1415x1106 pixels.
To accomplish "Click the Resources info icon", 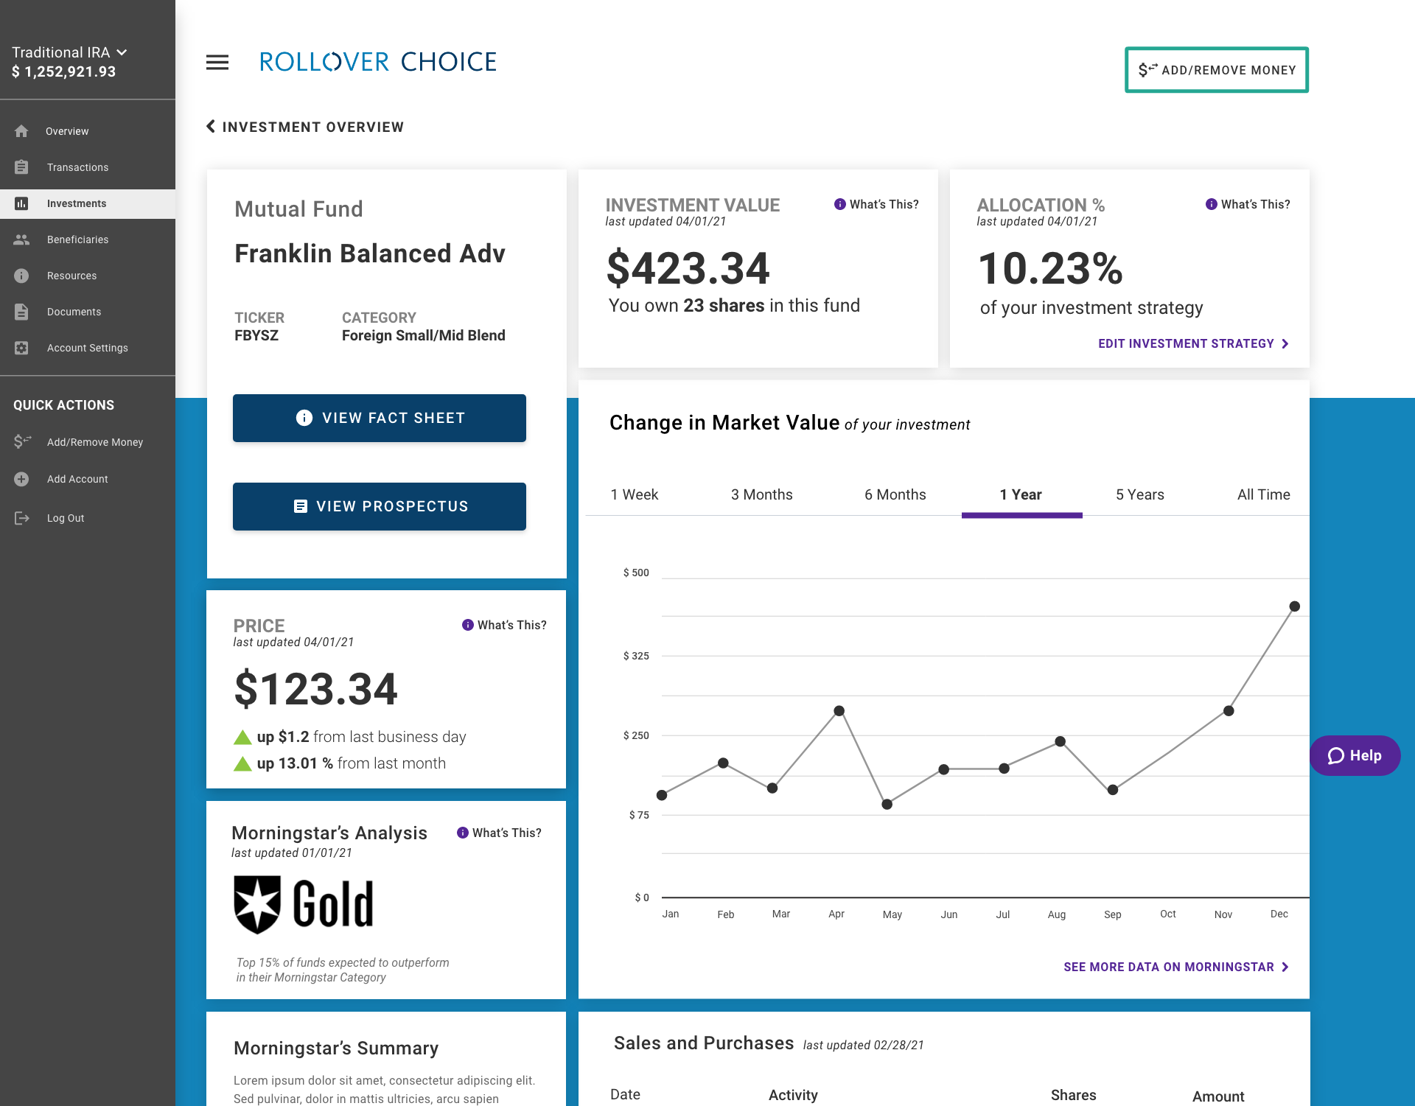I will tap(21, 276).
